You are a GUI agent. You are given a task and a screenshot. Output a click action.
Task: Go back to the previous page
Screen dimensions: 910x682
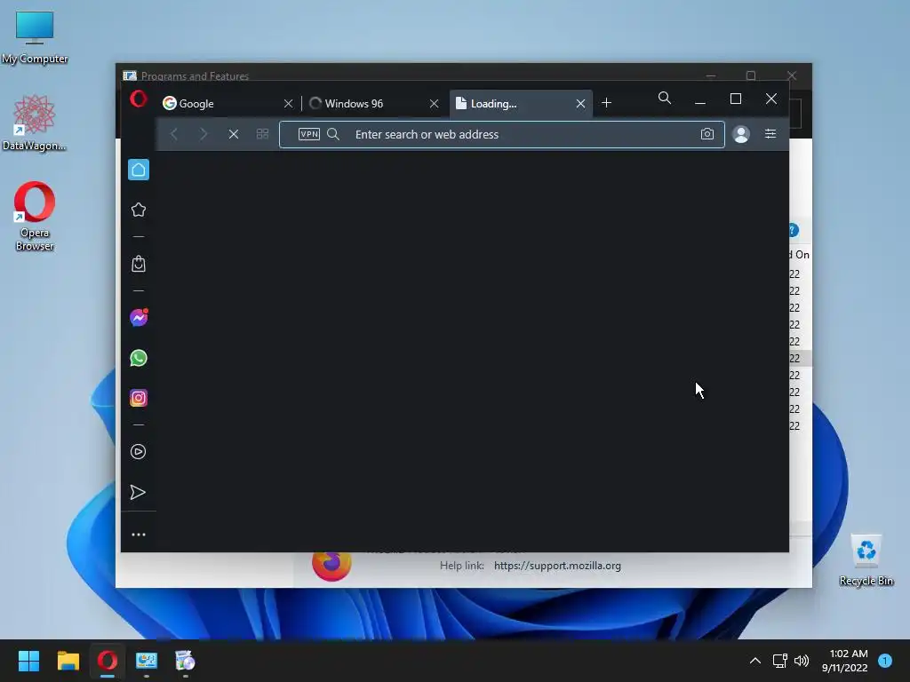coord(174,134)
